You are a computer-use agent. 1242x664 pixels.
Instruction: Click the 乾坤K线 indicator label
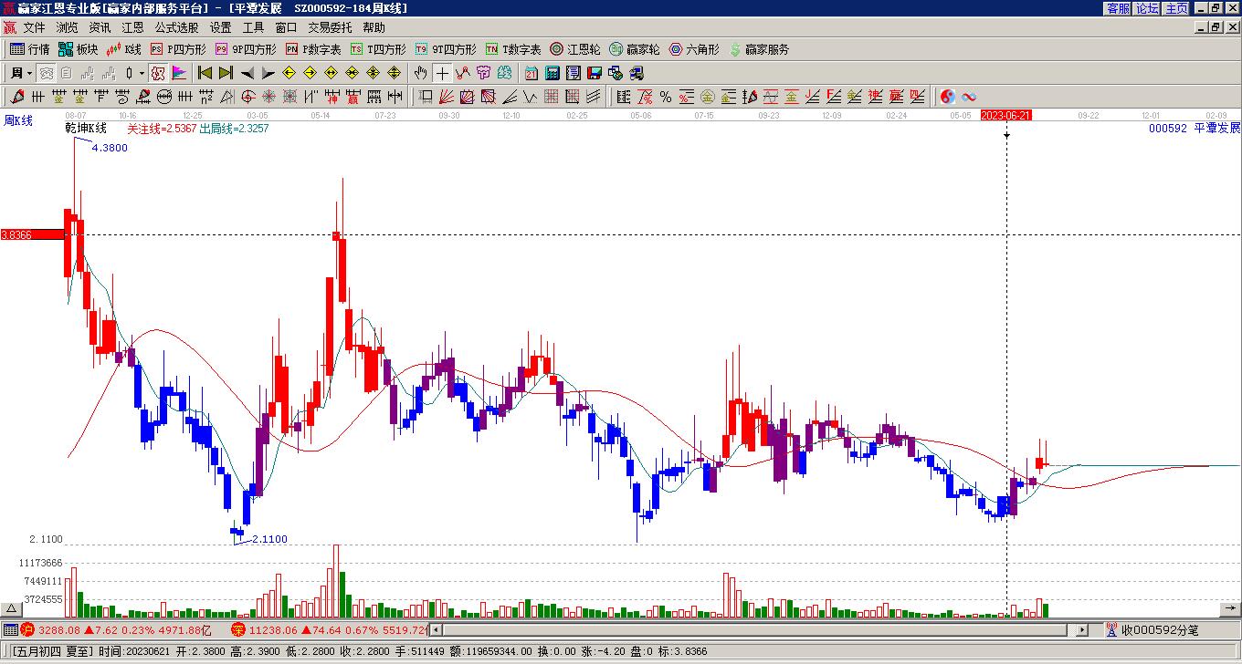(86, 129)
